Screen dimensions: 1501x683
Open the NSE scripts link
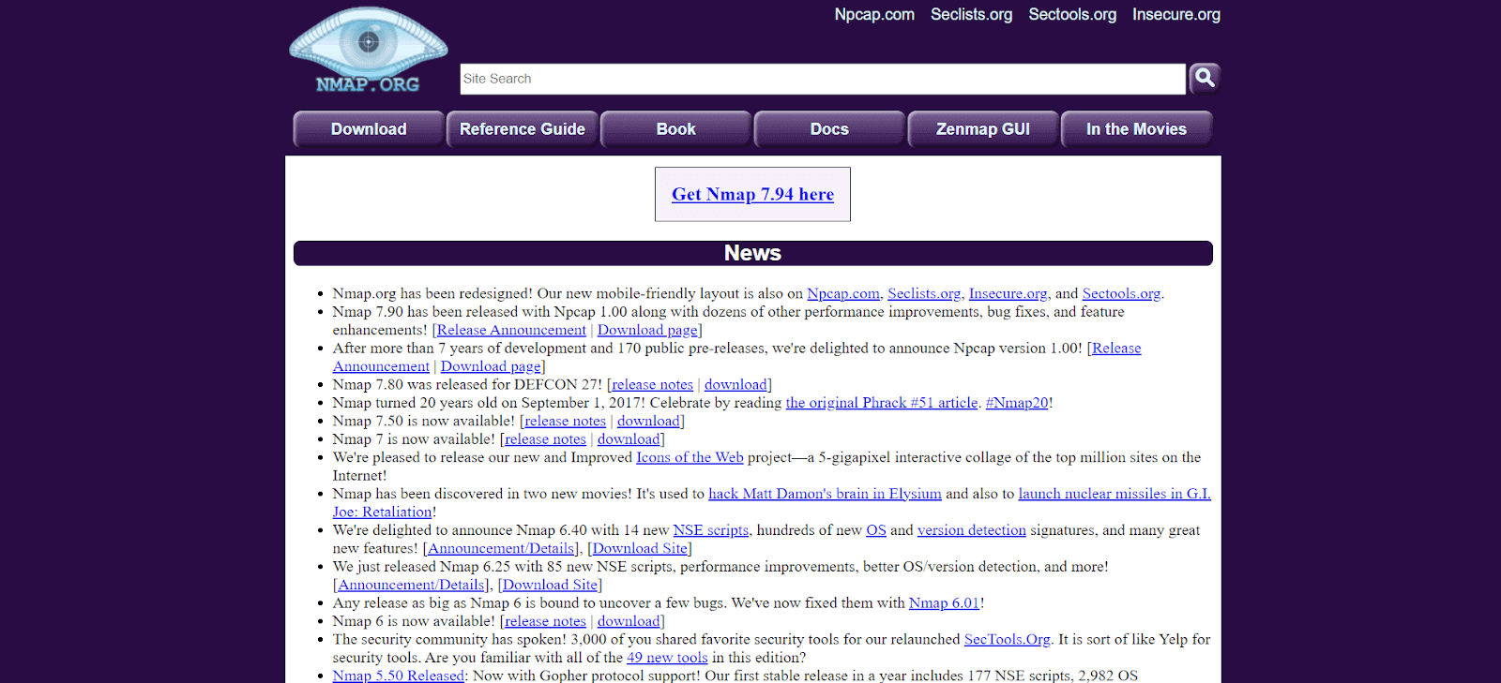click(x=711, y=530)
